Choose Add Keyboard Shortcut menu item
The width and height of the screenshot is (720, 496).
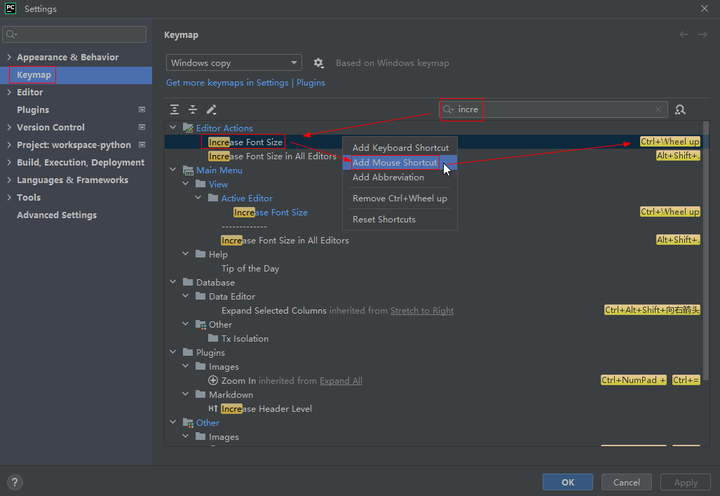coord(400,147)
